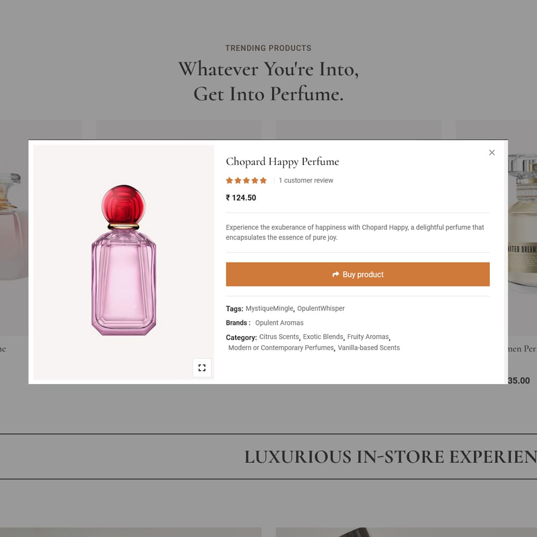Open fullscreen image view icon

click(x=202, y=367)
